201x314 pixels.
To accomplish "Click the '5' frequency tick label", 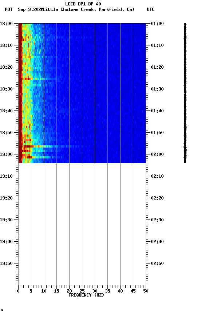I will pyautogui.click(x=31, y=291).
